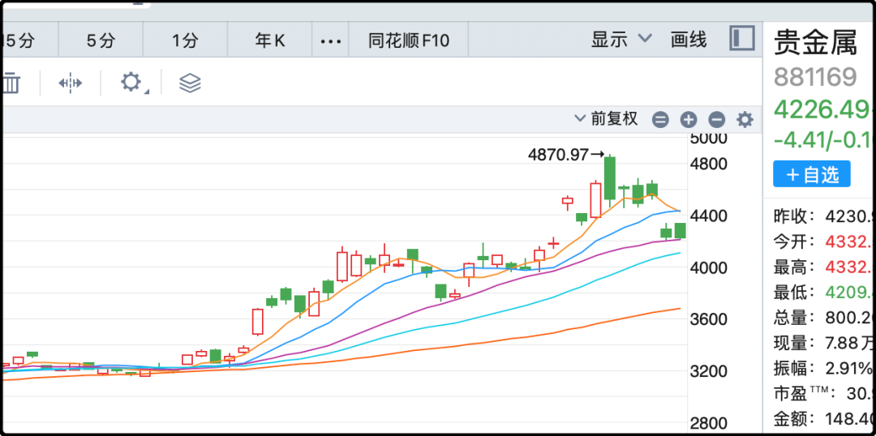Click the 画线 drawing button
The width and height of the screenshot is (876, 436).
[x=689, y=39]
